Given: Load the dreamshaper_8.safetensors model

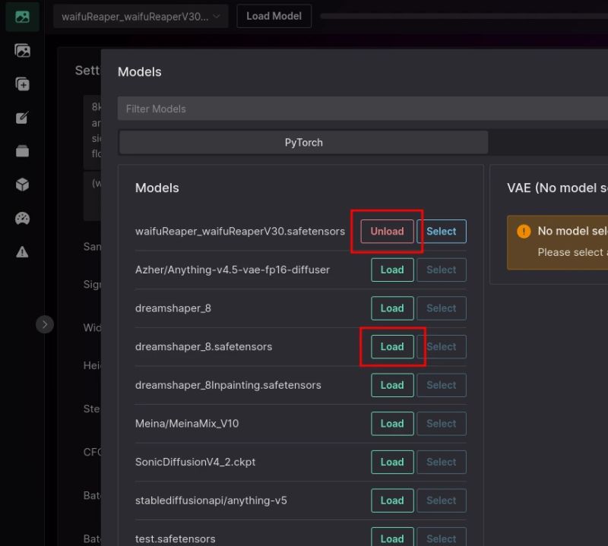Looking at the screenshot, I should [x=392, y=346].
